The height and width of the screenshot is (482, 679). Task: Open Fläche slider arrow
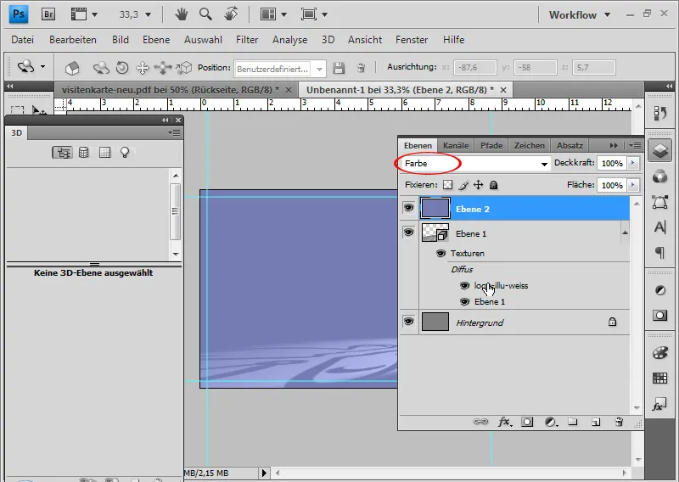633,185
